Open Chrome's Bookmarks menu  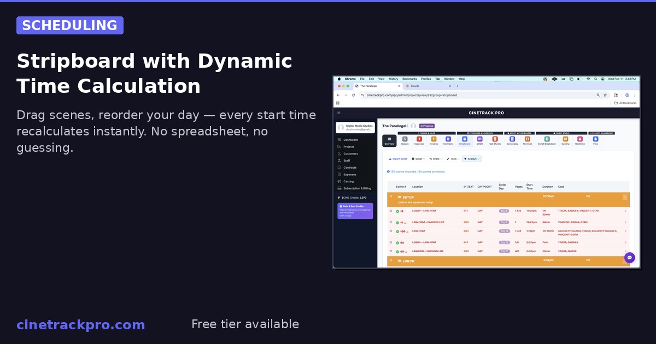point(409,79)
